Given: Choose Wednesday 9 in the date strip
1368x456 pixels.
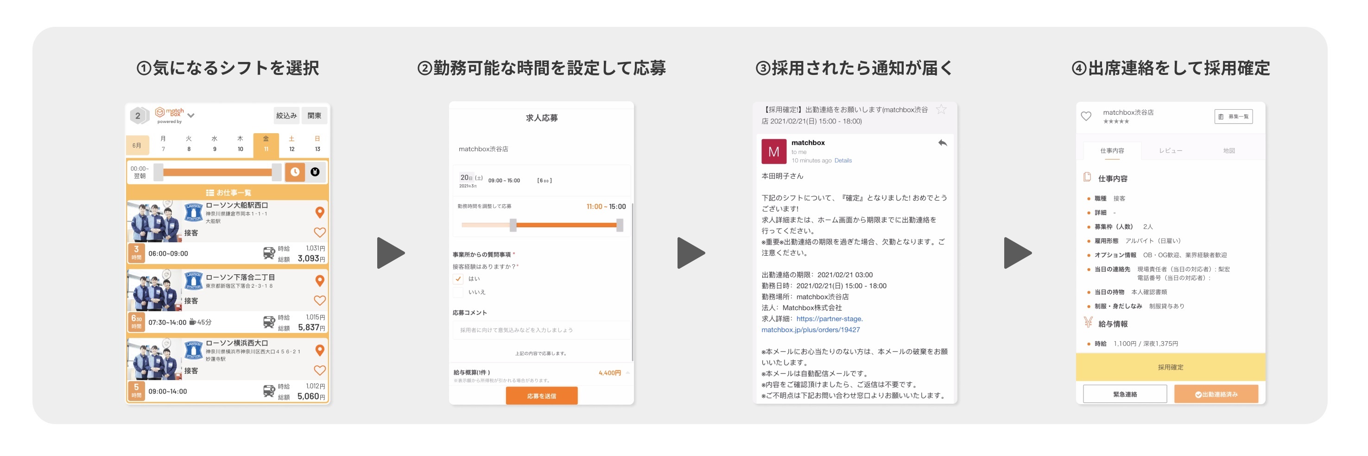Looking at the screenshot, I should (x=215, y=144).
